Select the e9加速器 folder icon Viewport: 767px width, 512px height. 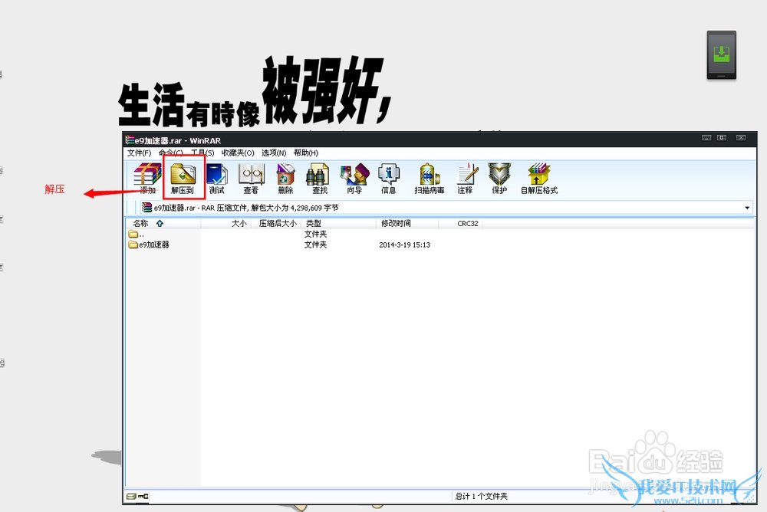(x=133, y=245)
